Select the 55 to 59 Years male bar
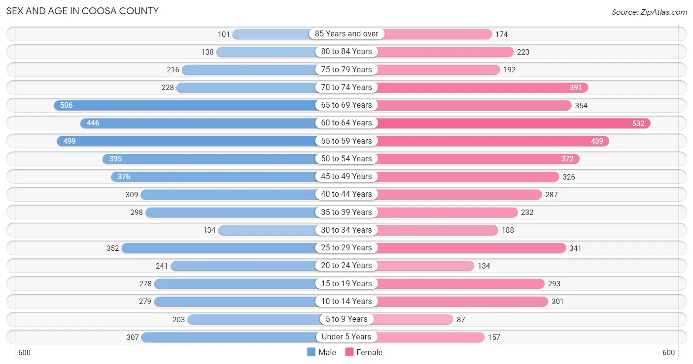The image size is (693, 364). (187, 141)
